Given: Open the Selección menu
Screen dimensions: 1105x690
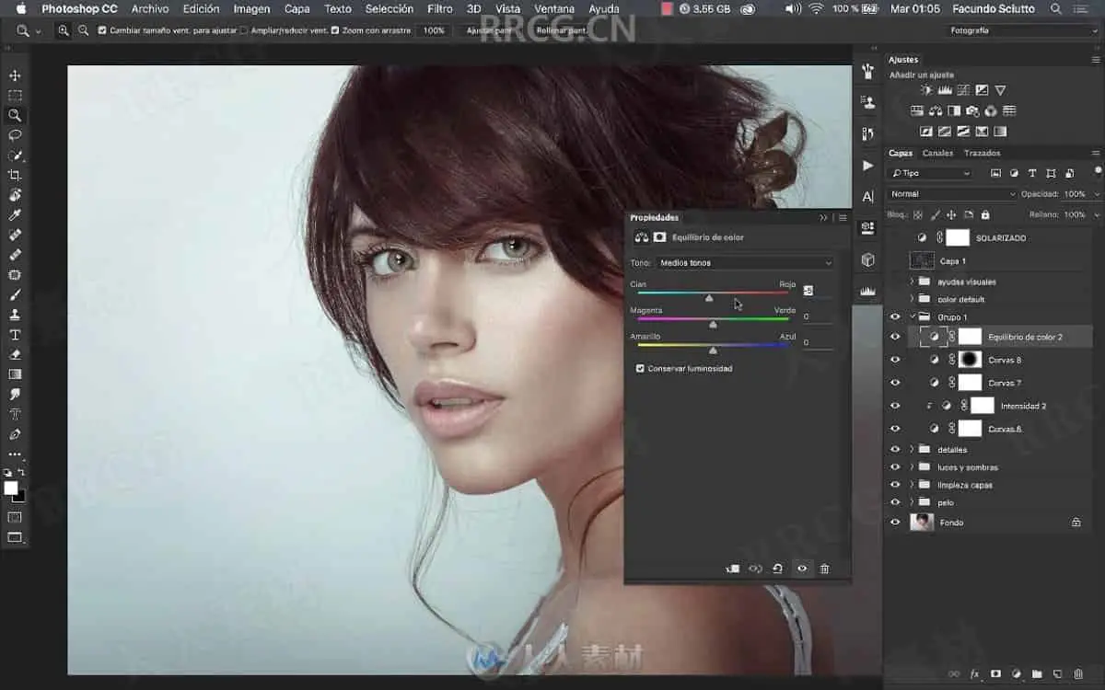Looking at the screenshot, I should click(390, 8).
